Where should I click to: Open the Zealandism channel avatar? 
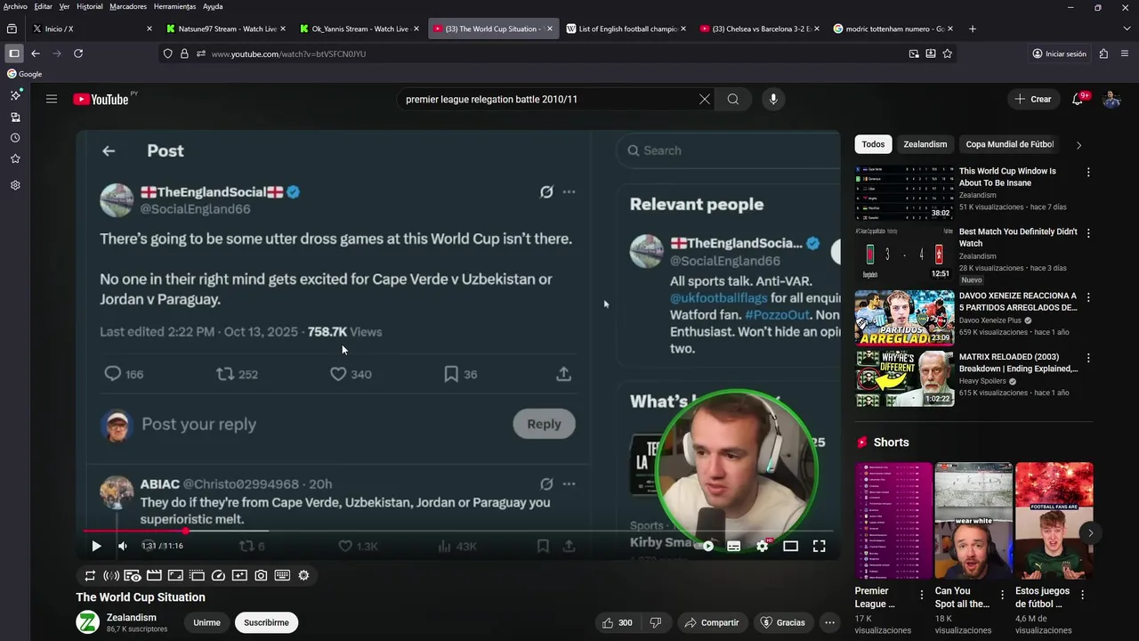[87, 622]
